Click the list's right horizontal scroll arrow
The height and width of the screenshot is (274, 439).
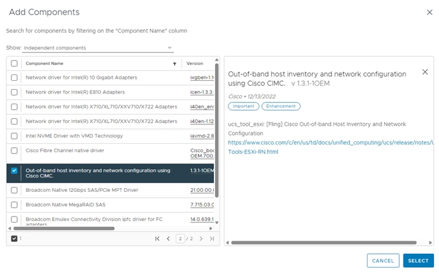[211, 229]
